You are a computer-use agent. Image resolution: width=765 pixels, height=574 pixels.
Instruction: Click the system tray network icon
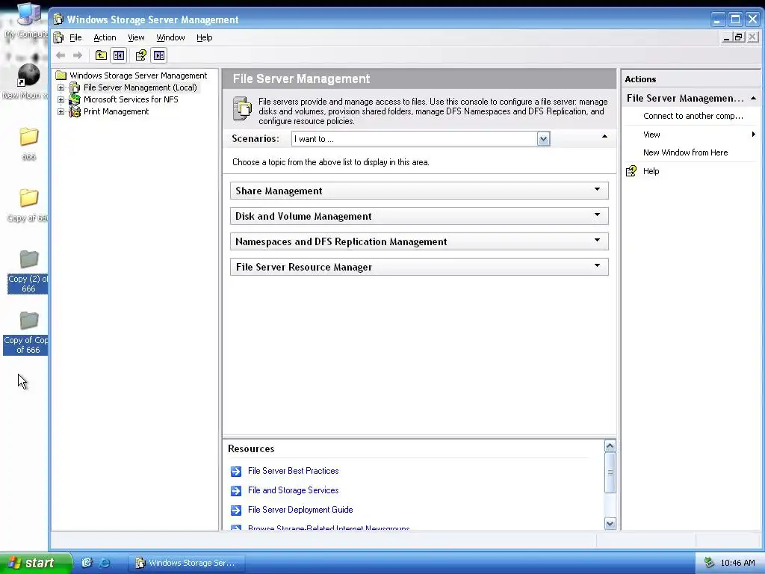click(x=709, y=563)
